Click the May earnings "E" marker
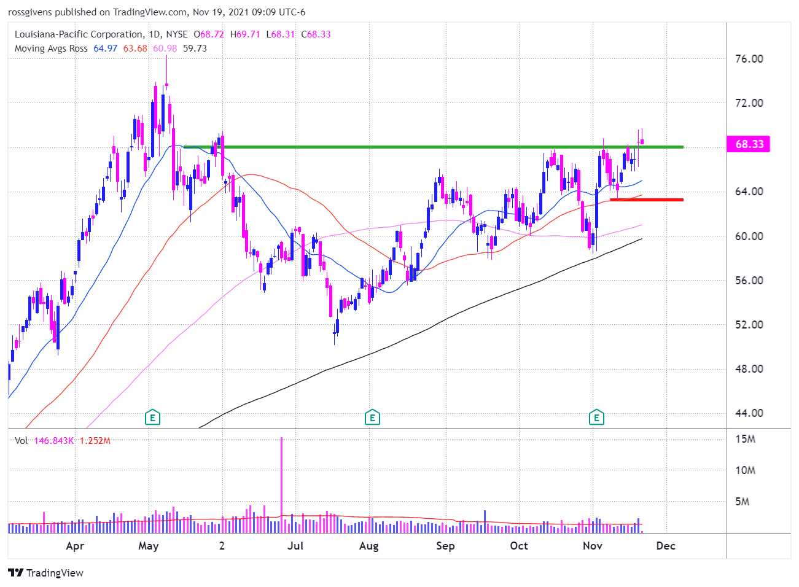 pos(152,417)
